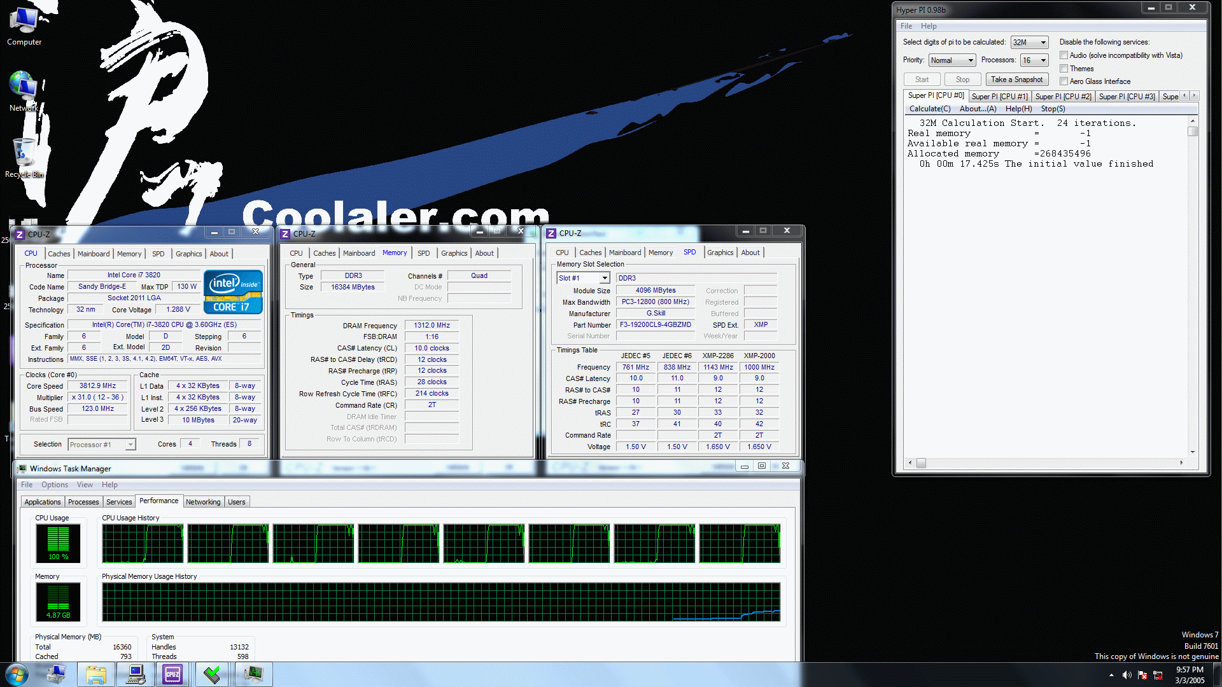Image resolution: width=1222 pixels, height=687 pixels.
Task: Open the Task Manager taskbar icon
Action: [253, 674]
